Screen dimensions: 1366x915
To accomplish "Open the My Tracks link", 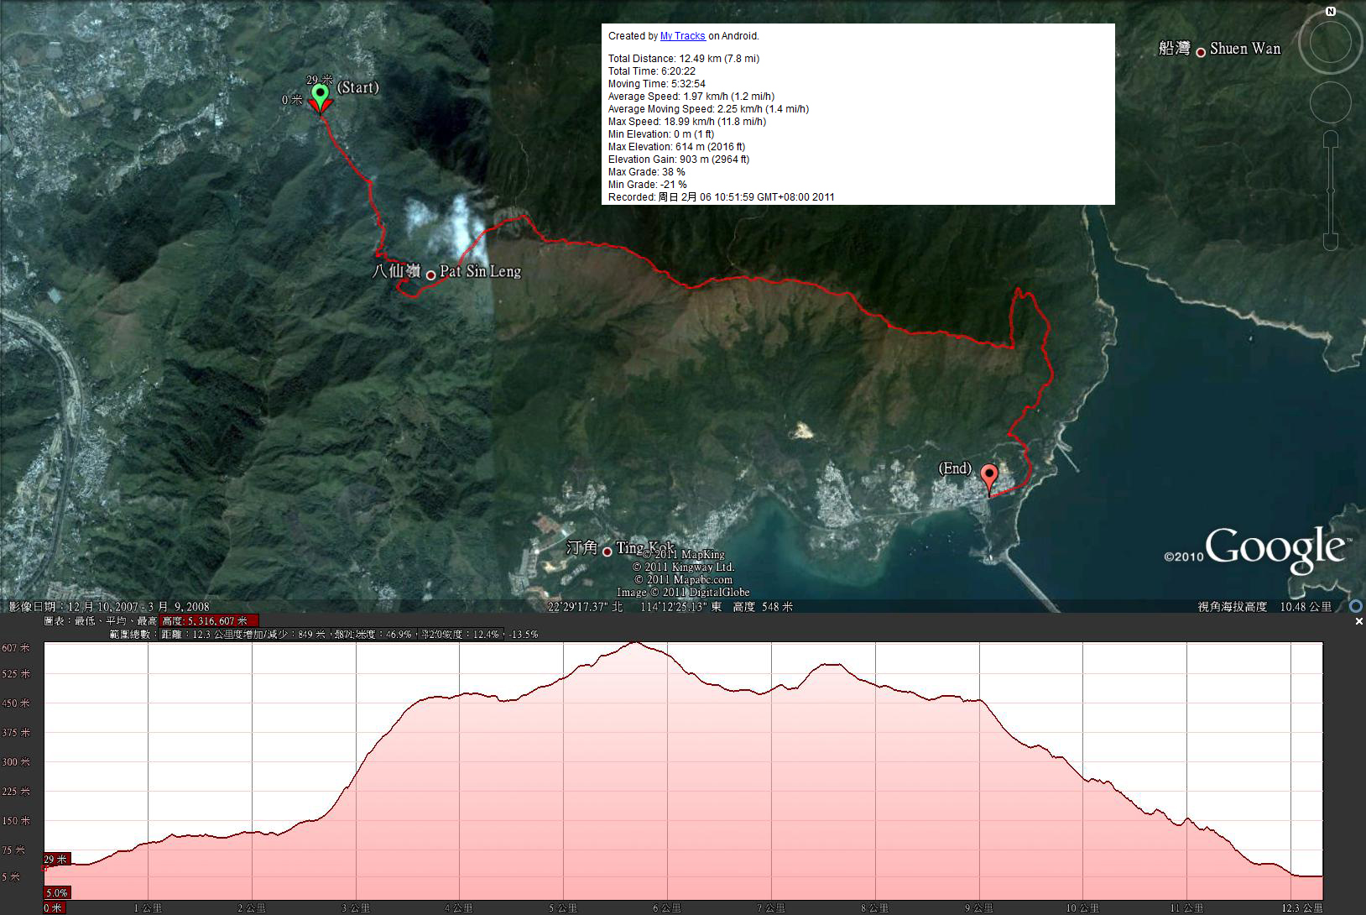I will point(682,36).
